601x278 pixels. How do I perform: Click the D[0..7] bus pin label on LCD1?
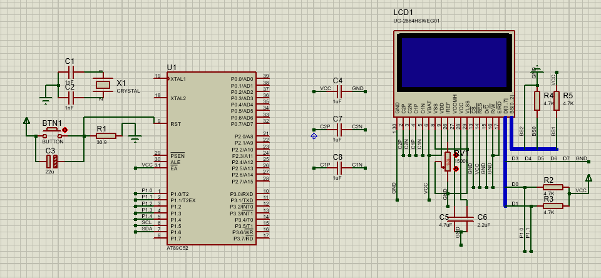coord(506,107)
